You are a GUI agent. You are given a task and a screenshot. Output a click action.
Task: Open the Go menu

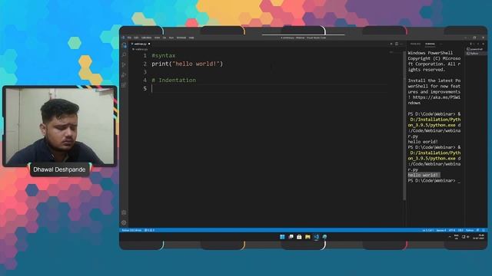click(165, 38)
